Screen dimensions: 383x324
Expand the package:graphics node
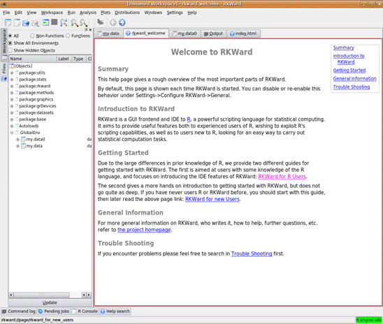(12, 99)
